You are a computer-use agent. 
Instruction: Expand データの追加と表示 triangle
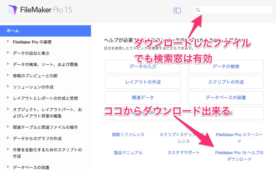[8, 52]
